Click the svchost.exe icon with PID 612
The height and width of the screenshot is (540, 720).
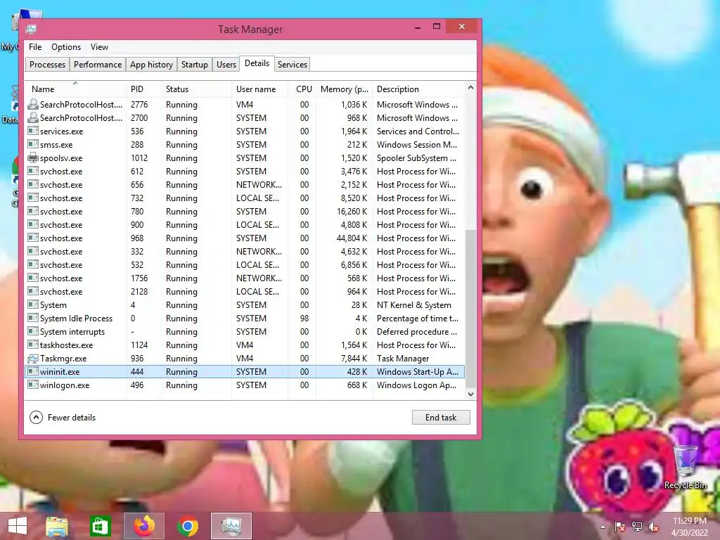click(33, 171)
